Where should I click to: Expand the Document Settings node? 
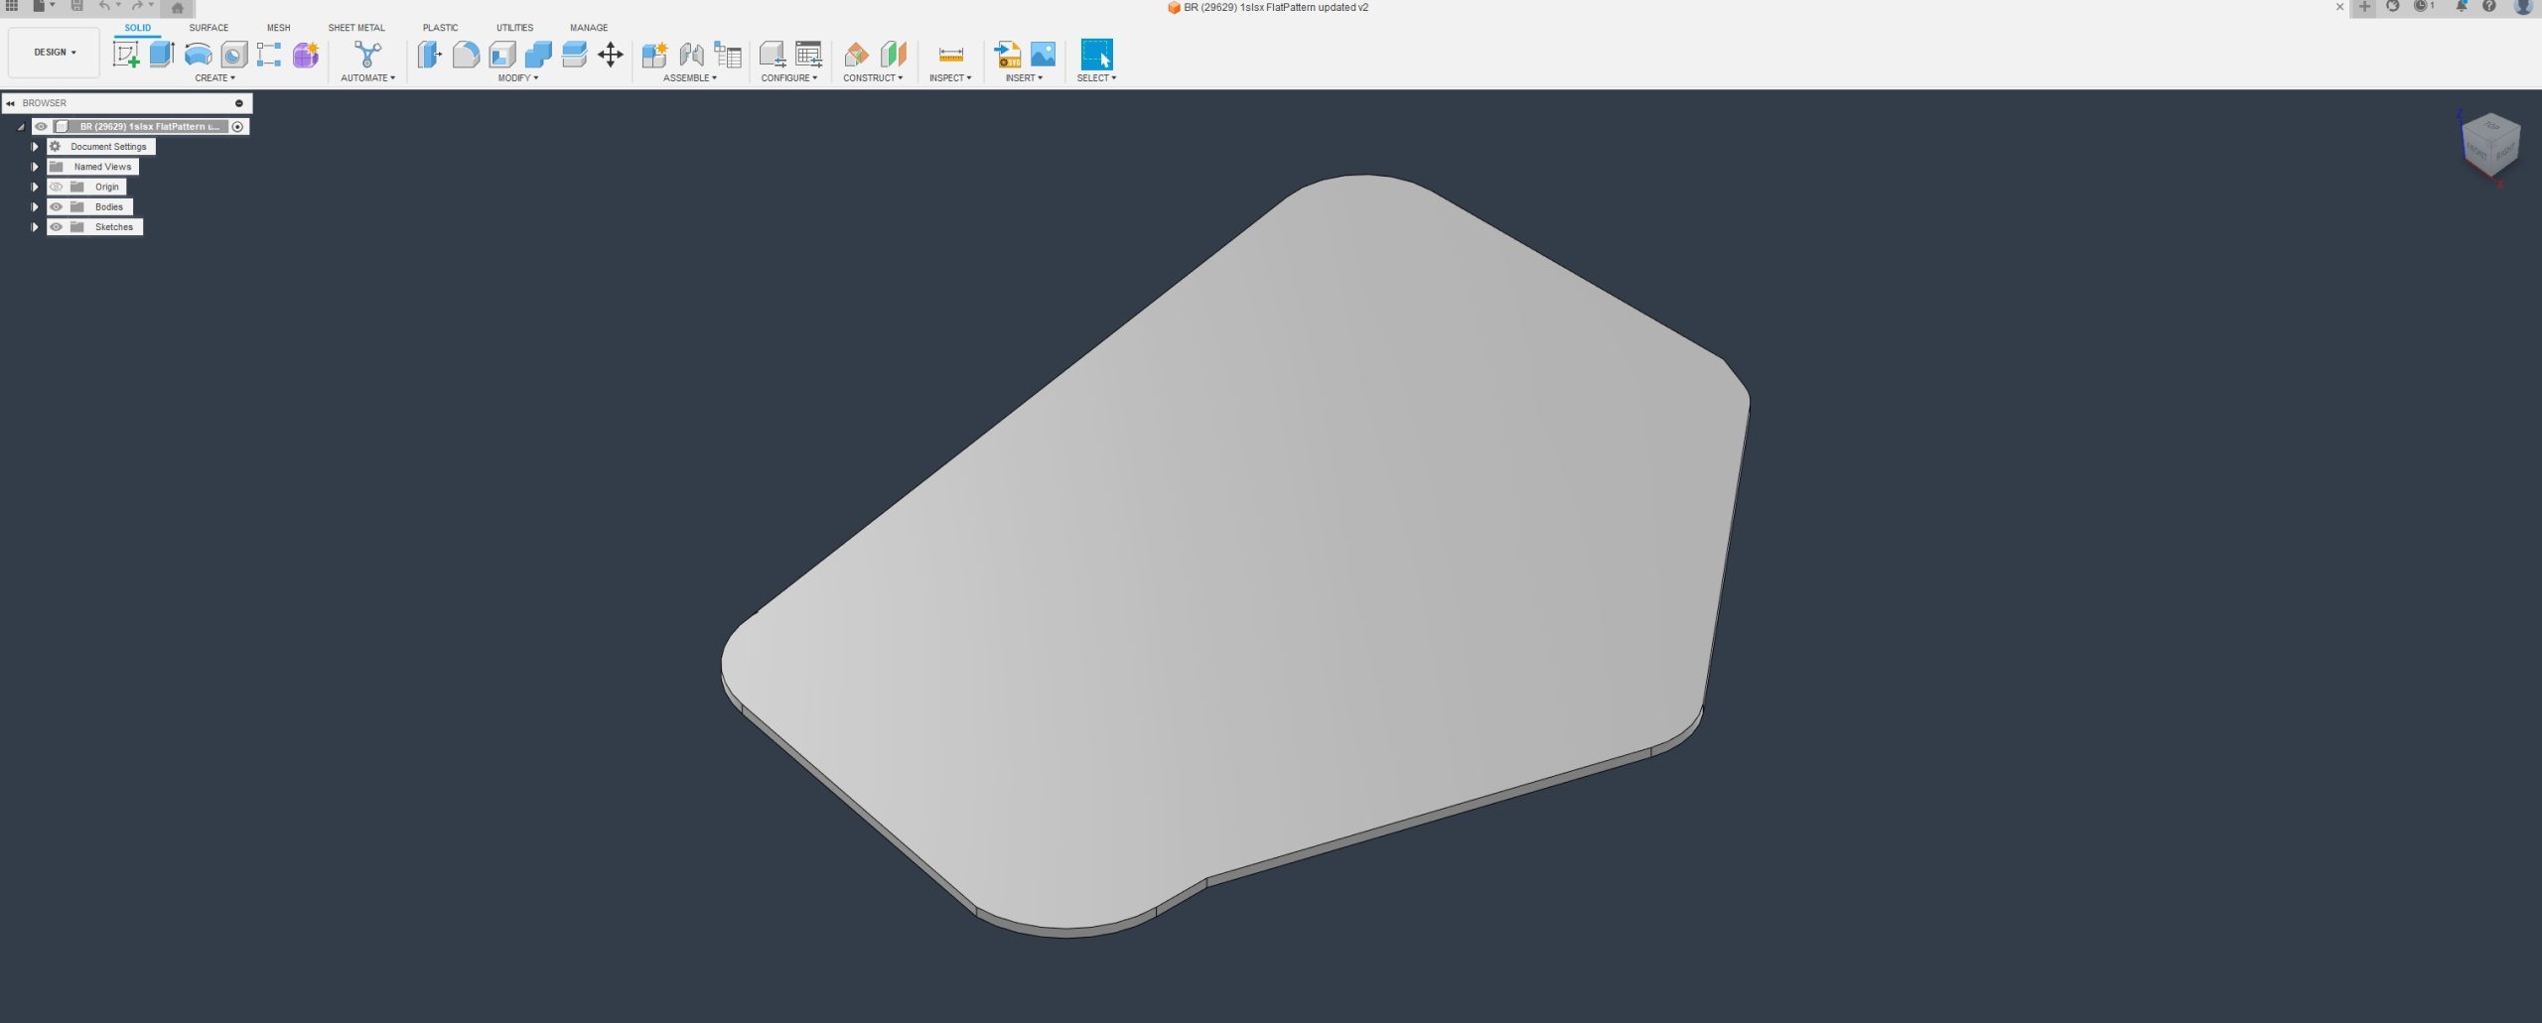(35, 147)
